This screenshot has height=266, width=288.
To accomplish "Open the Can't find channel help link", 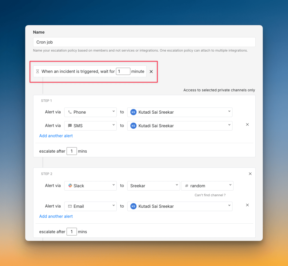I will tap(210, 195).
